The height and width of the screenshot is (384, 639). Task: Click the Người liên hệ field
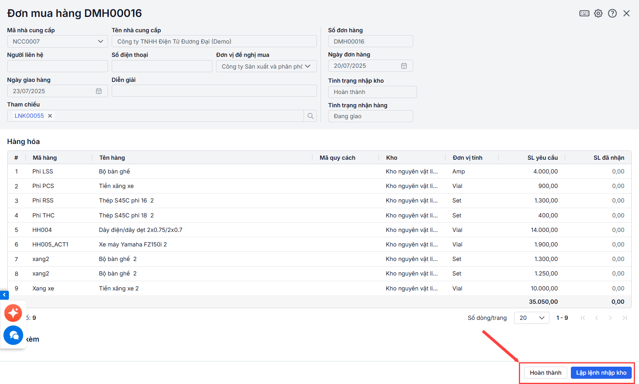(x=58, y=66)
